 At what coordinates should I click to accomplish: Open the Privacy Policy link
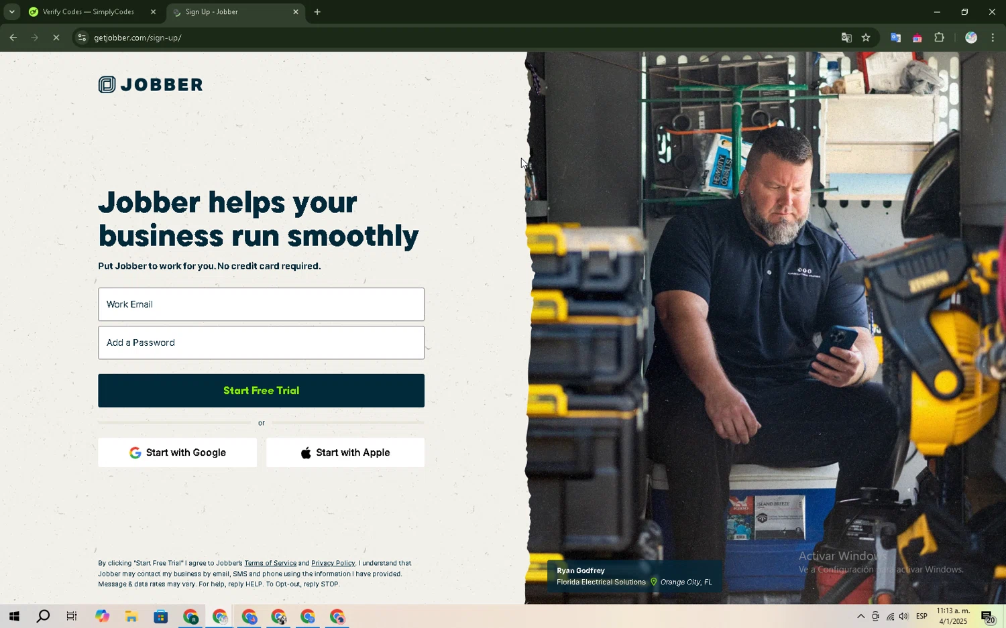pos(333,564)
